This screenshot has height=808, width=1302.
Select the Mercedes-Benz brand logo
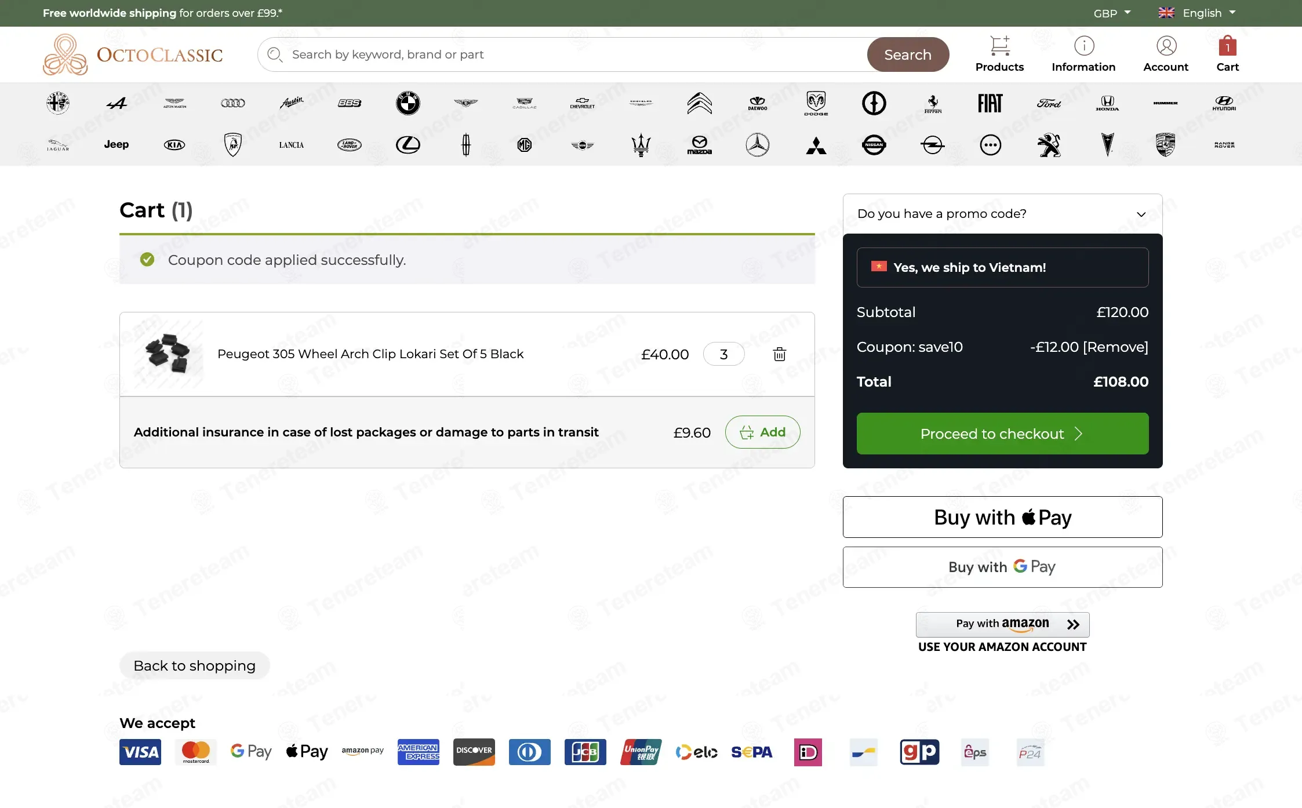pos(758,145)
